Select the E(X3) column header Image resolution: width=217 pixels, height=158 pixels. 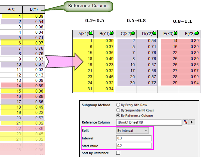click(168, 34)
